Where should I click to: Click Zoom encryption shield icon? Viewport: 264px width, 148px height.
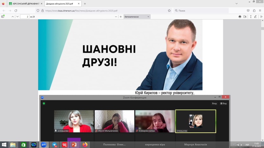[x=44, y=103]
